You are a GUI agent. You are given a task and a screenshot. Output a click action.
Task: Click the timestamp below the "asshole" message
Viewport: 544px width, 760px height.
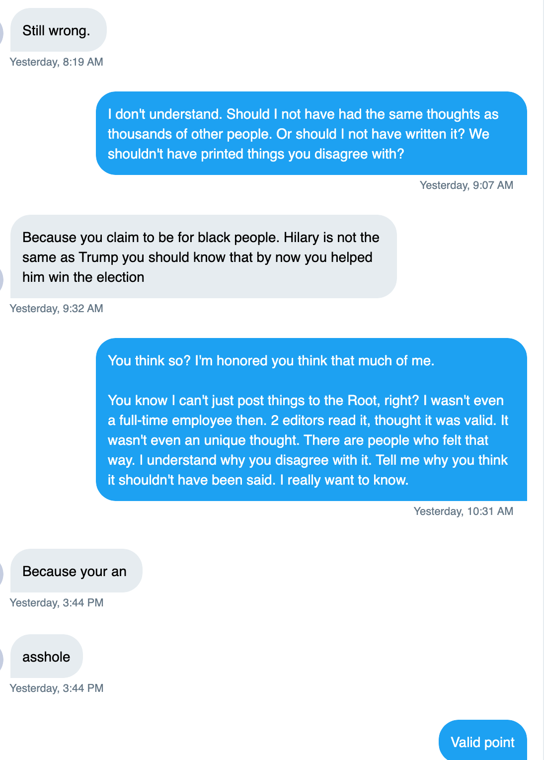point(57,688)
